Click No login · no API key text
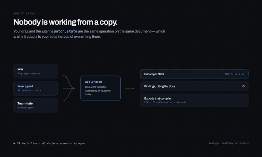Screen dimensions: 262x157 [229, 143]
